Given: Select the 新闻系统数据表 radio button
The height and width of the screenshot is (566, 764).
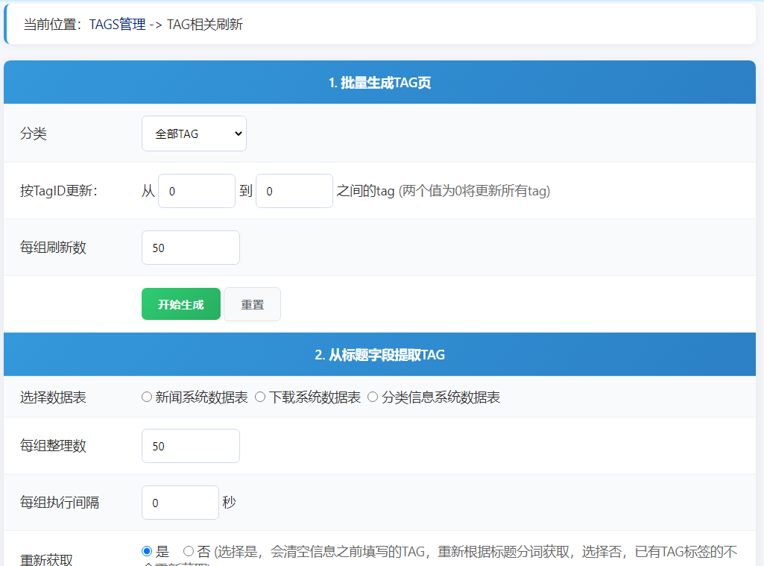Looking at the screenshot, I should (146, 396).
